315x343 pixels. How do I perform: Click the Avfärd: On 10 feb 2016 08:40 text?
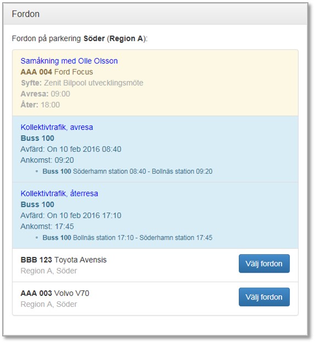point(71,149)
